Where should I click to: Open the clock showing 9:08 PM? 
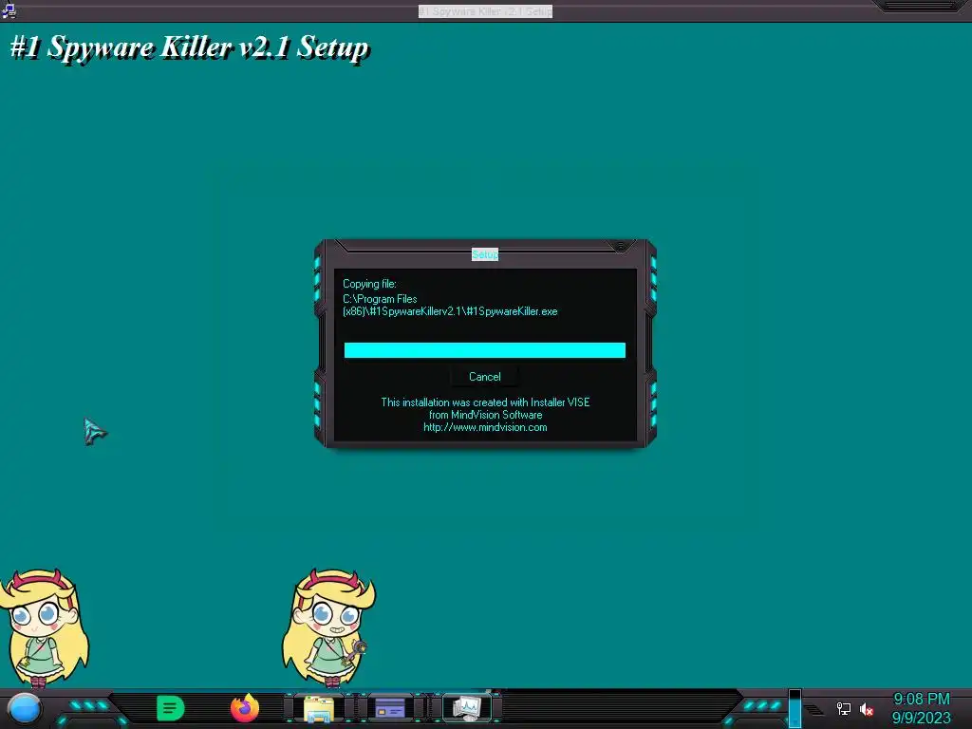tap(921, 700)
